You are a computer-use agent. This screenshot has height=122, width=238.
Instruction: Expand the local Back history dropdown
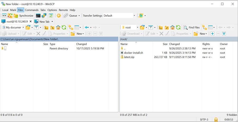[x=91, y=28]
